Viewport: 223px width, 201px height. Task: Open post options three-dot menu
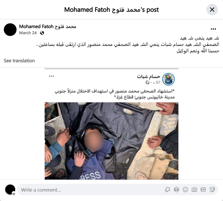point(213,29)
